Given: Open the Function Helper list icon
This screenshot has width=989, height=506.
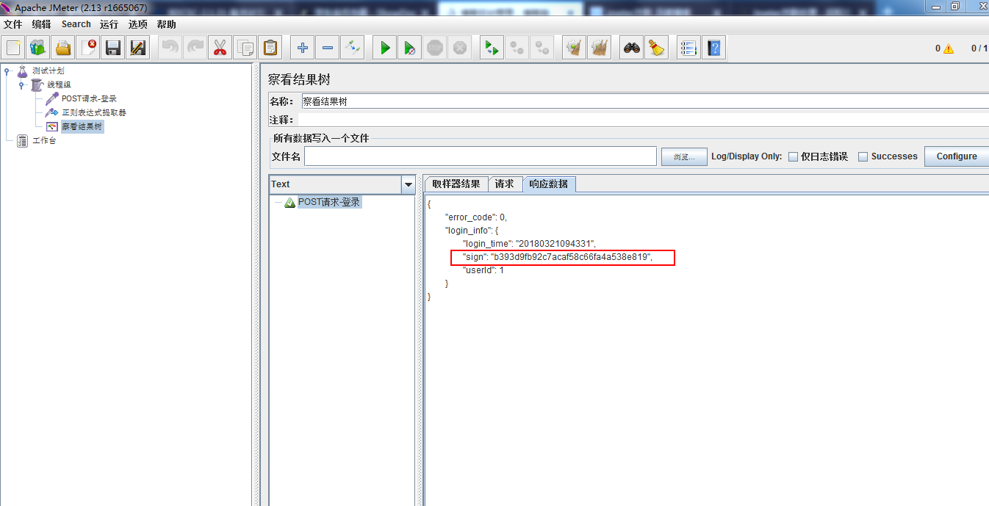Looking at the screenshot, I should 688,48.
